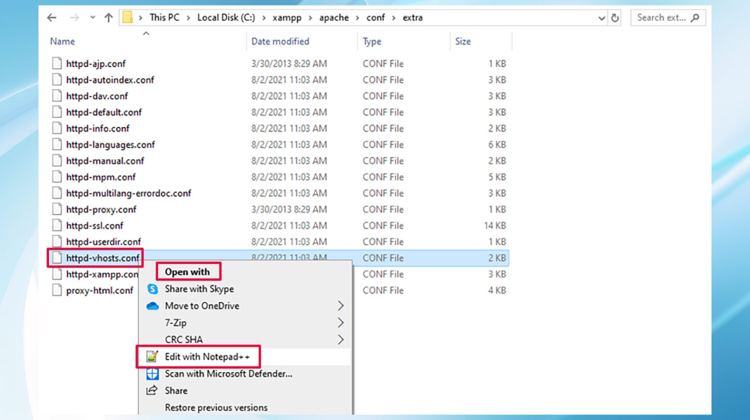Image resolution: width=750 pixels, height=420 pixels.
Task: Open the recent locations dropdown arrow
Action: point(92,18)
